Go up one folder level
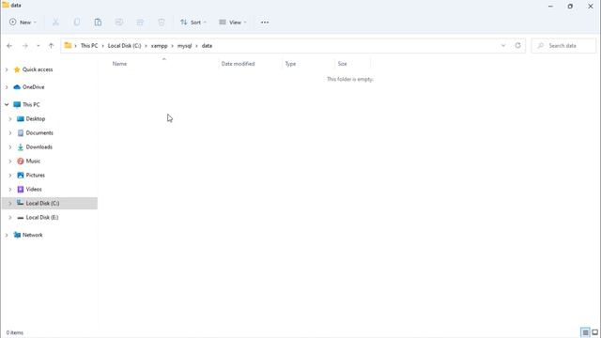The image size is (601, 338). (x=51, y=46)
